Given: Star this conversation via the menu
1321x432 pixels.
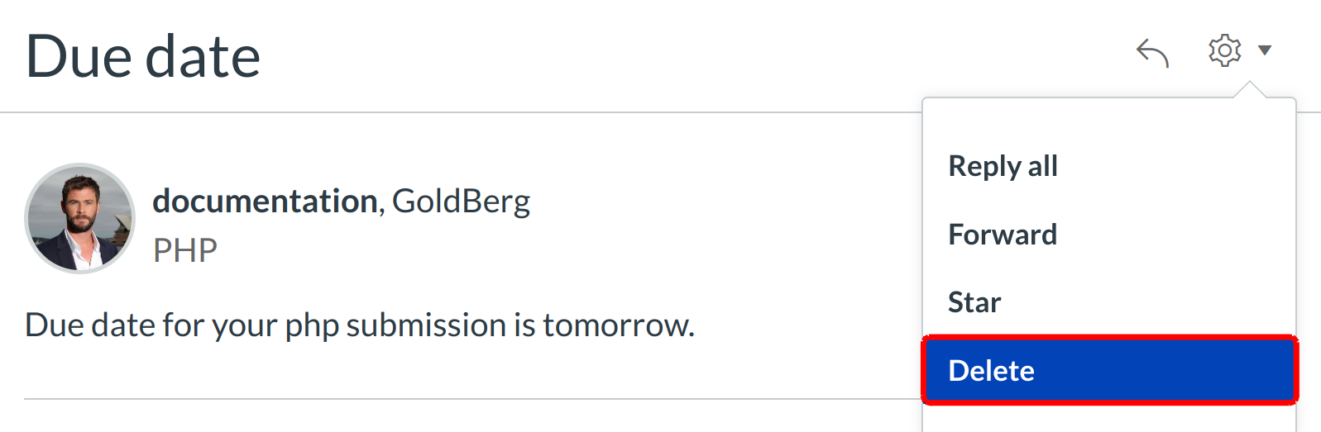Looking at the screenshot, I should pyautogui.click(x=974, y=302).
